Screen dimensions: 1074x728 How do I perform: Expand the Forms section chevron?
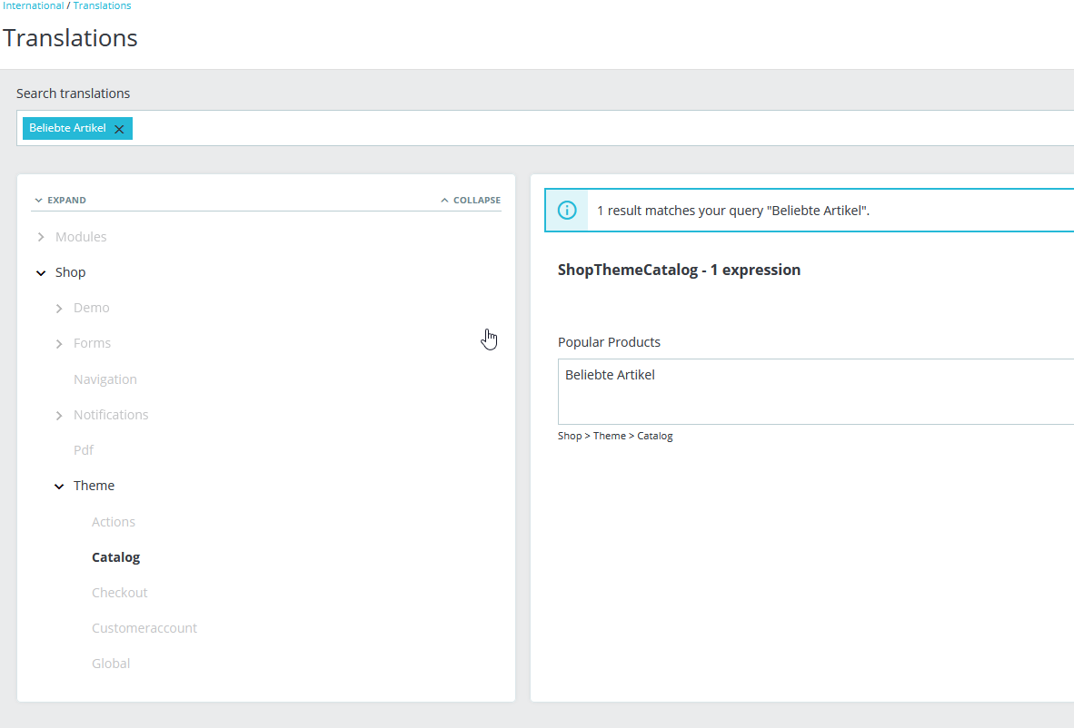[59, 343]
